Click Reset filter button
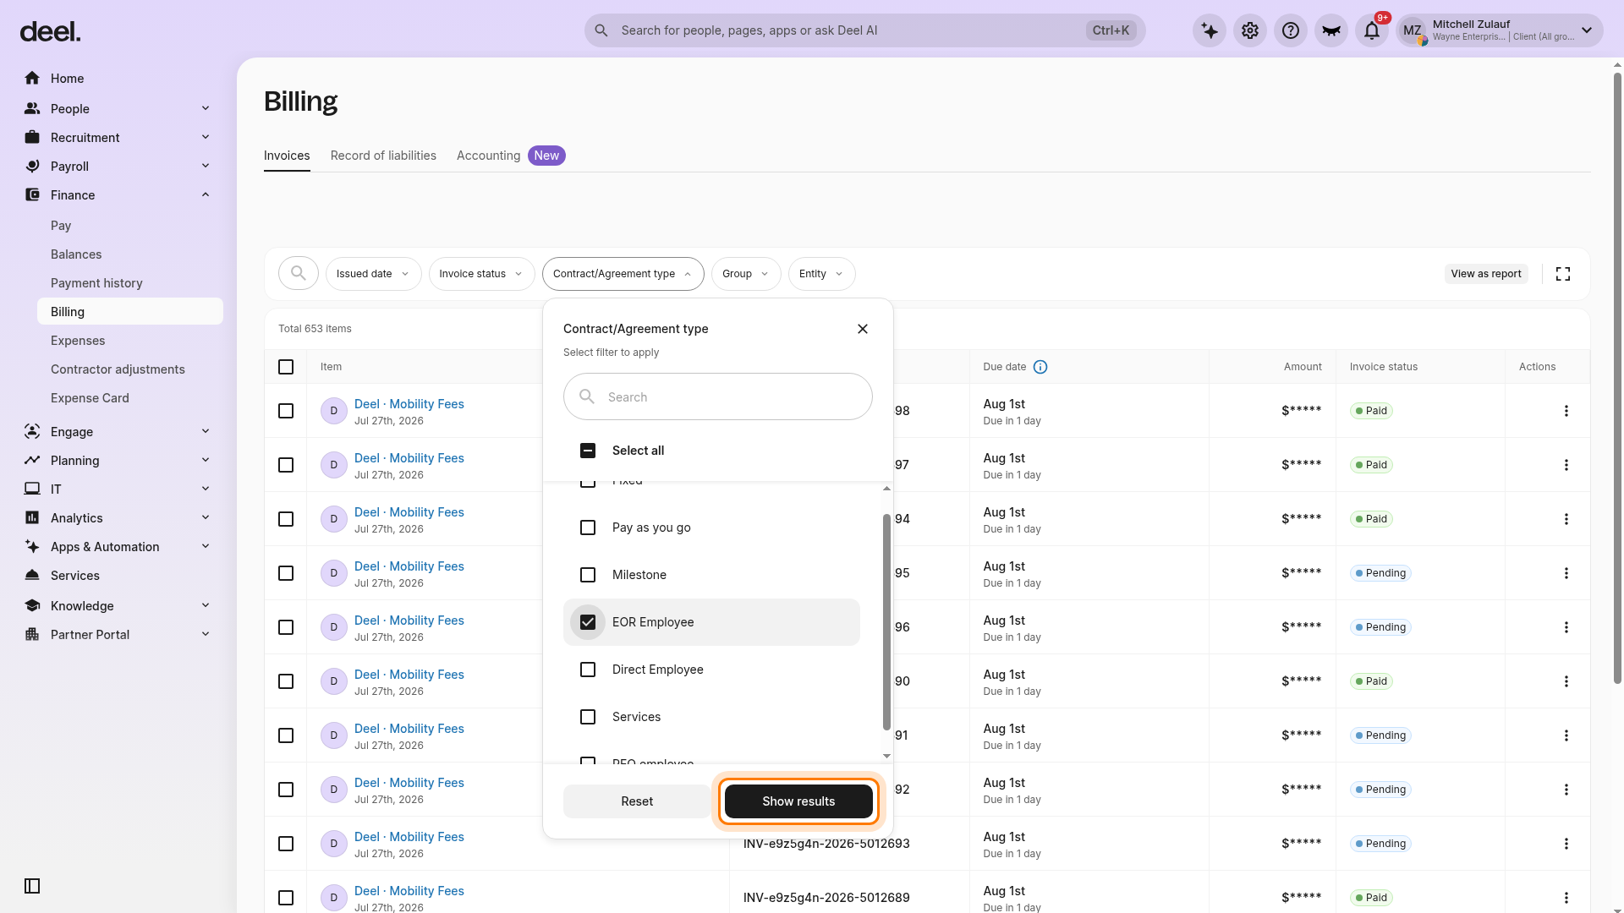 [637, 801]
